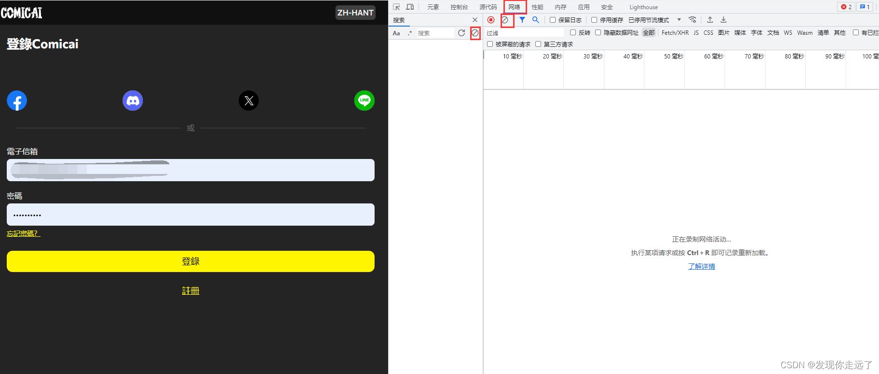The image size is (879, 374).
Task: Toggle the network filter funnel icon
Action: click(x=522, y=20)
